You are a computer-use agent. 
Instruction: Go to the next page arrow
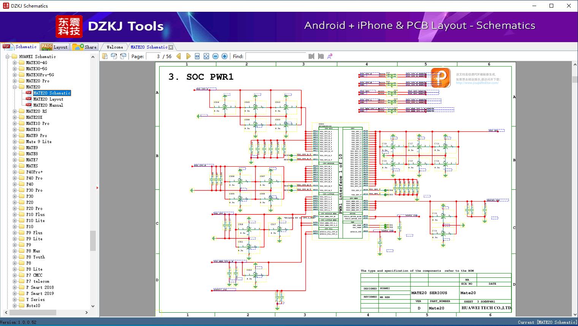[x=188, y=56]
